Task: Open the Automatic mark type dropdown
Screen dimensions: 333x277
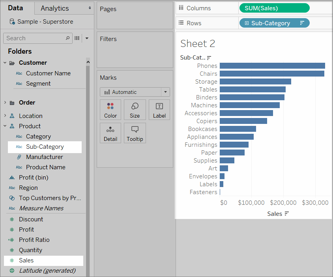Action: (x=135, y=92)
